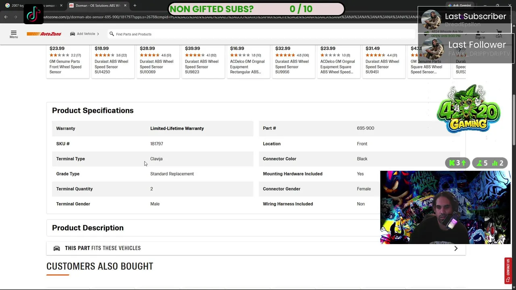
Task: Click the AutoZone logo
Action: click(44, 34)
